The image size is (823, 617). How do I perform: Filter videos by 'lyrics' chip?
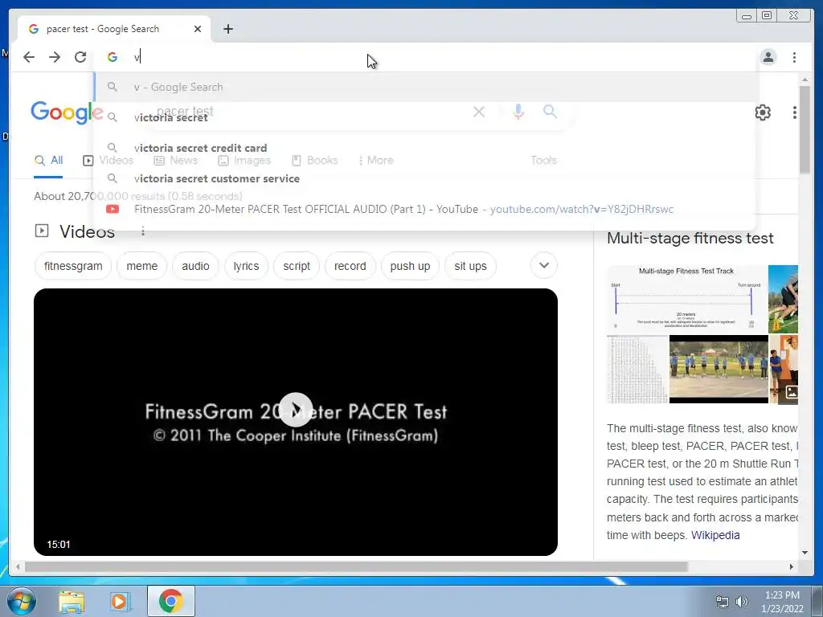coord(246,266)
